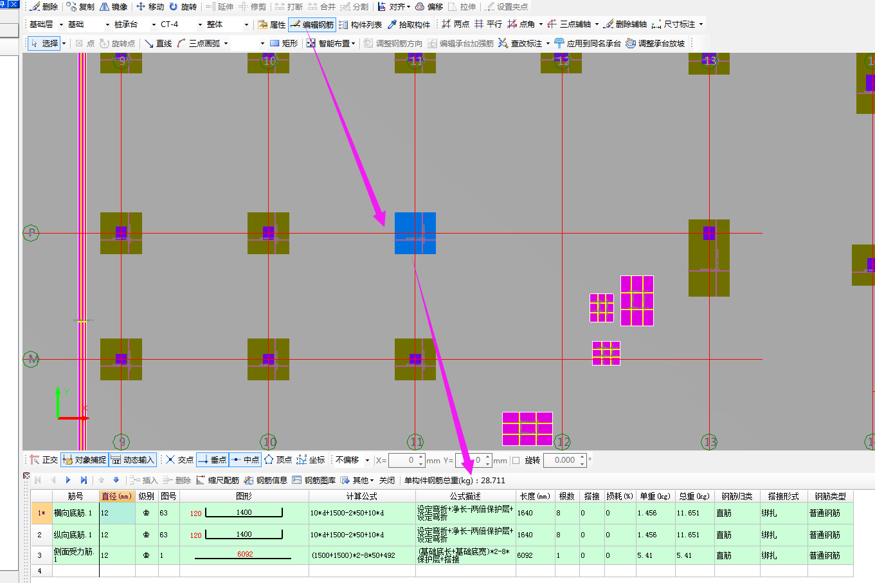Click 编辑钢筋 edit rebar button
Screen dimensions: 875x583
312,24
